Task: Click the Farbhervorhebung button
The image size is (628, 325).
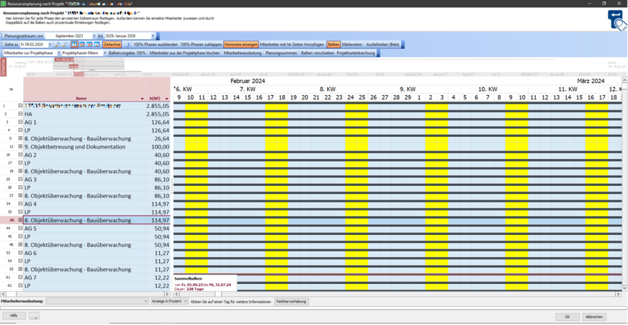Action: (x=291, y=301)
